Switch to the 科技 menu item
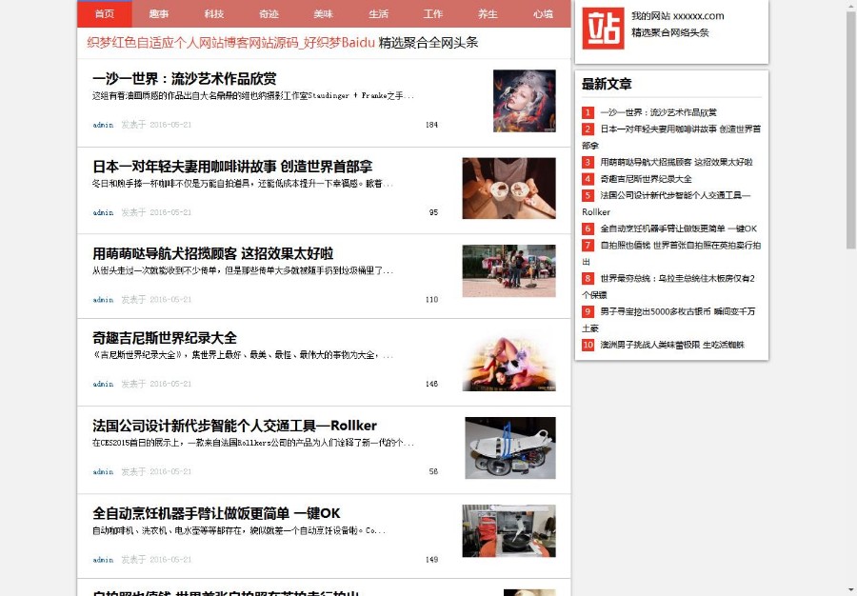This screenshot has height=596, width=857. pyautogui.click(x=214, y=13)
